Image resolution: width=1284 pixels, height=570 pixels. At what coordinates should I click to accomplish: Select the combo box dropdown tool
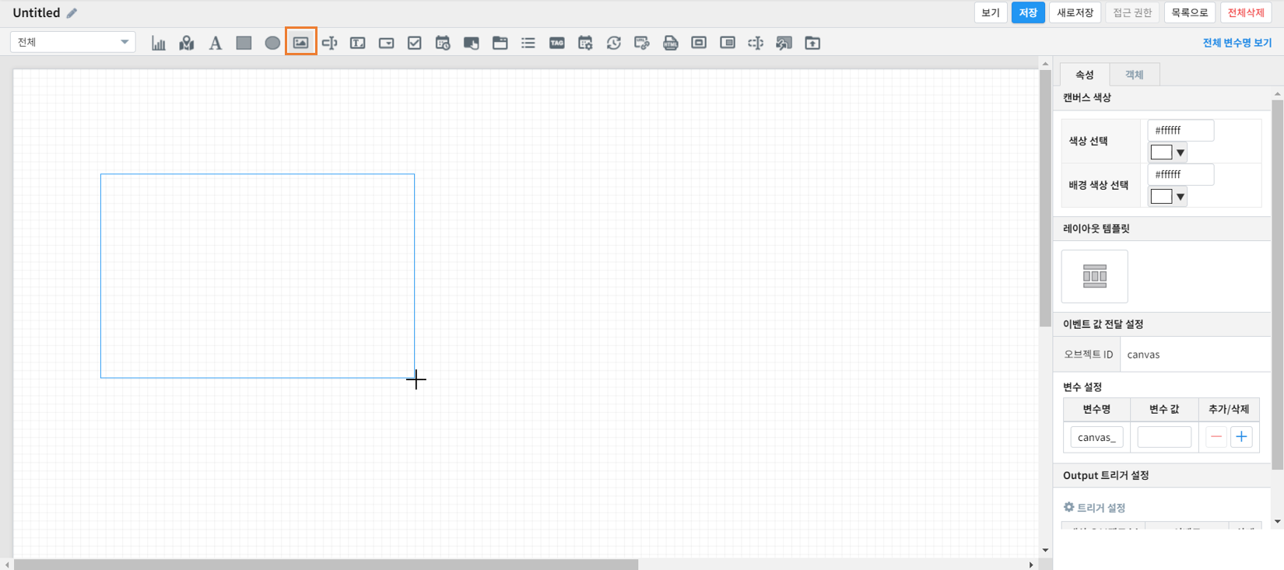point(386,43)
